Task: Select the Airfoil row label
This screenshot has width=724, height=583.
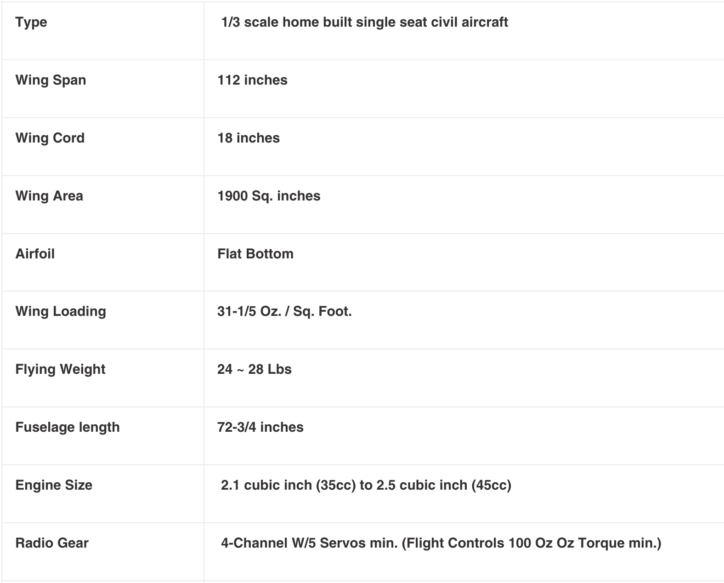Action: coord(35,254)
